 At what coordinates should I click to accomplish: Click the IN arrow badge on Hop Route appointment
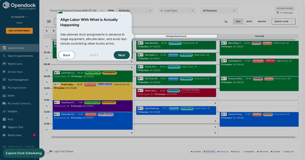(57, 102)
